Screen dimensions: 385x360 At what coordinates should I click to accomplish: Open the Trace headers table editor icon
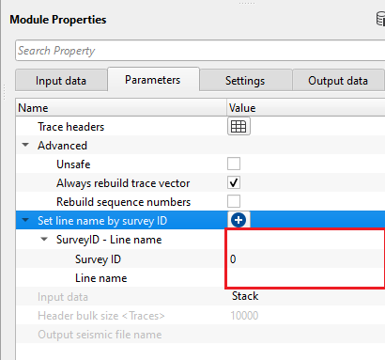point(239,126)
